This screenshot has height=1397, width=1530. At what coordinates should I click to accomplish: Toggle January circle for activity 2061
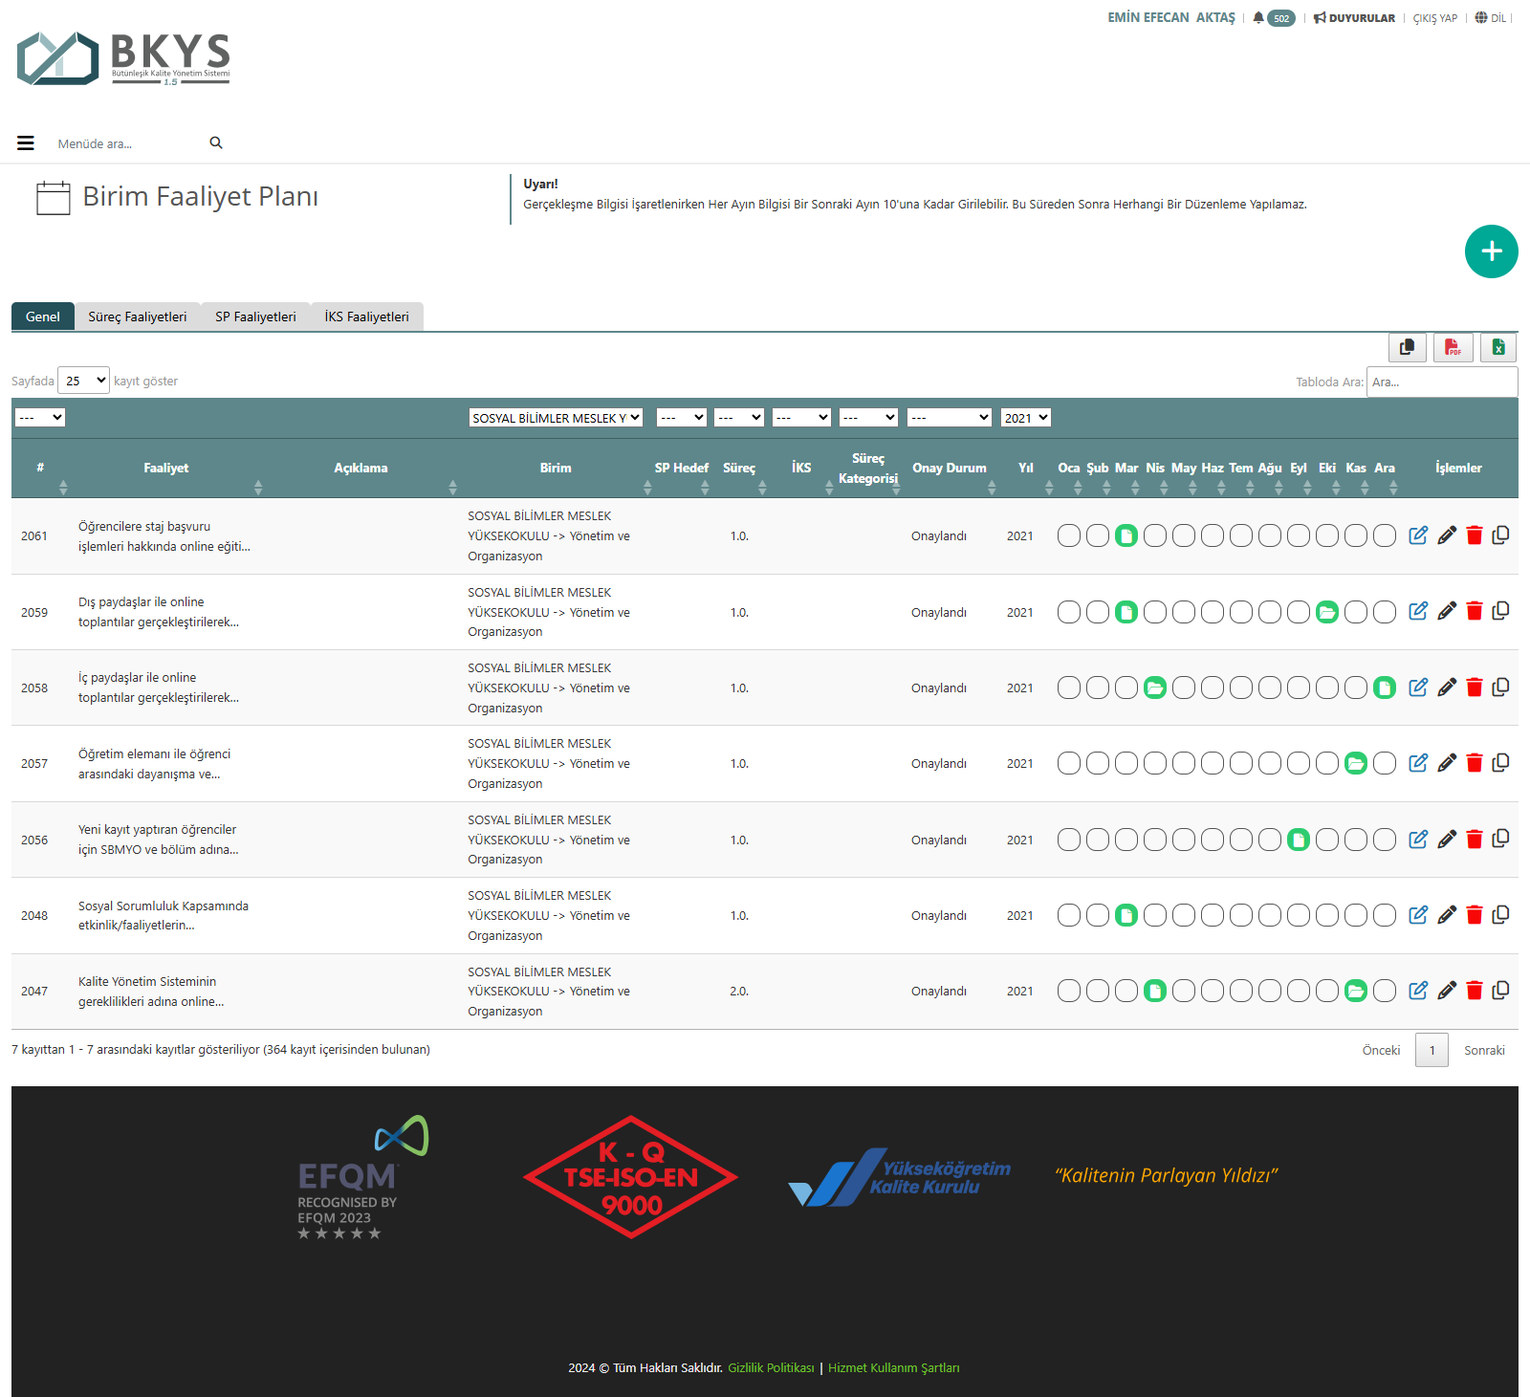[x=1069, y=535]
